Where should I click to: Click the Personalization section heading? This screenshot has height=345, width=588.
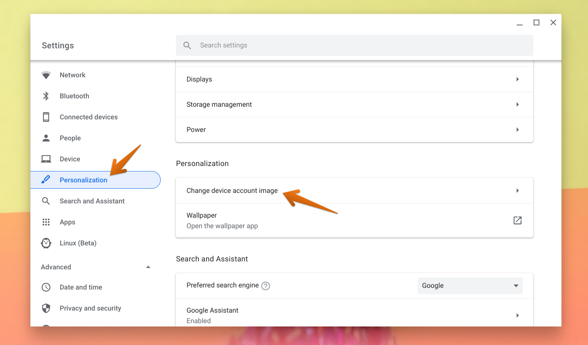pos(202,163)
